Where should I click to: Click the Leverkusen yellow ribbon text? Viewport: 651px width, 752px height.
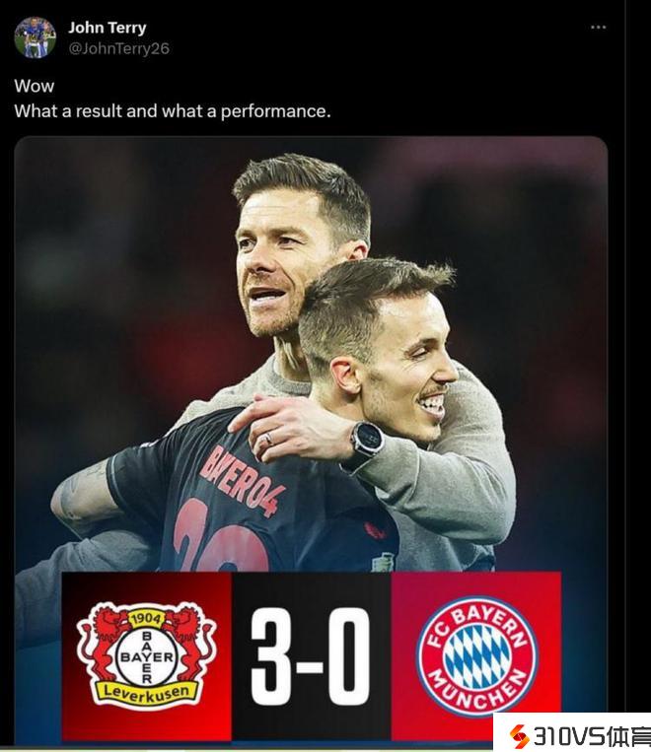click(146, 692)
